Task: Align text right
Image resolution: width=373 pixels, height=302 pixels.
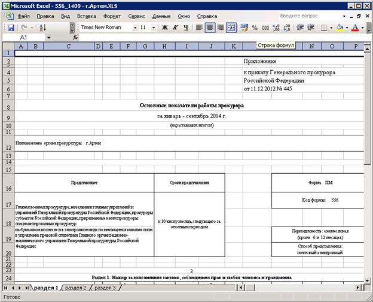Action: click(221, 28)
